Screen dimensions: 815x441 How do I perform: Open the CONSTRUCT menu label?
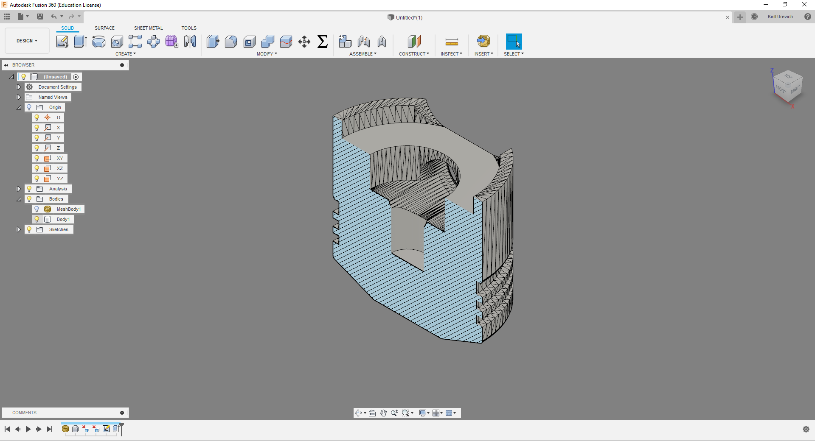[414, 54]
